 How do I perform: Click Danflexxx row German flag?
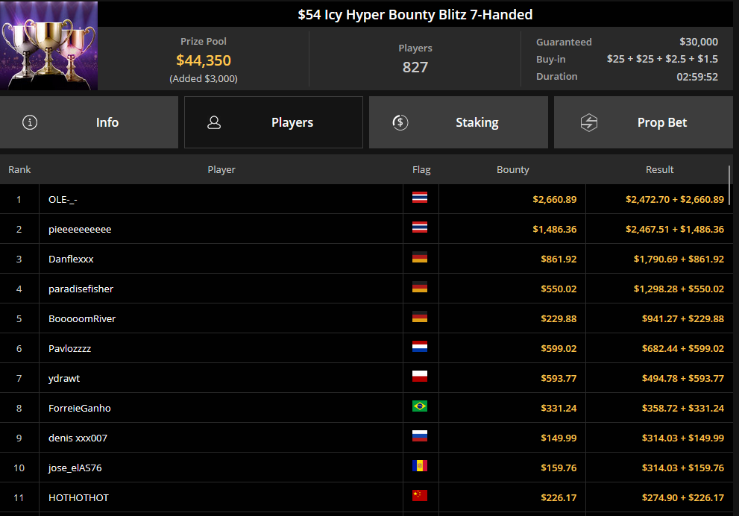419,257
